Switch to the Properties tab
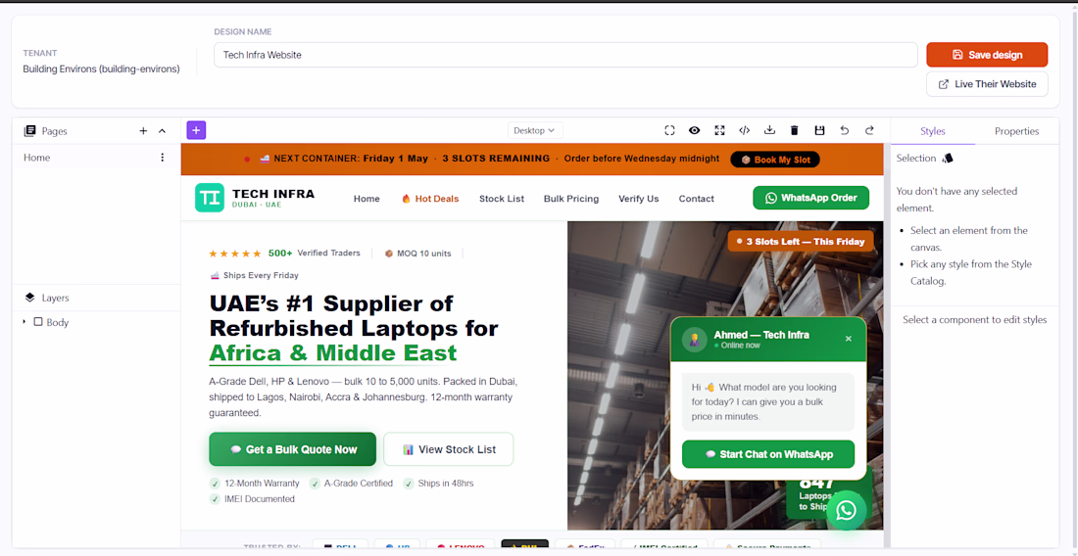1078x556 pixels. pyautogui.click(x=1017, y=131)
